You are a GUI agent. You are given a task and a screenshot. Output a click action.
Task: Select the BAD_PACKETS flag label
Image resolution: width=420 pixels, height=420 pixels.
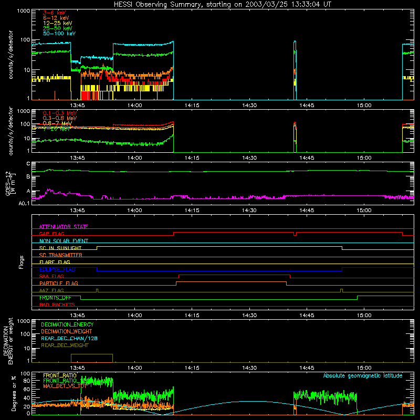[57, 304]
